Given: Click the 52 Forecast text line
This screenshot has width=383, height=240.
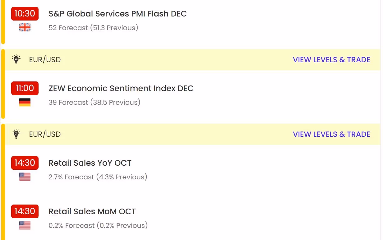Looking at the screenshot, I should tap(93, 28).
